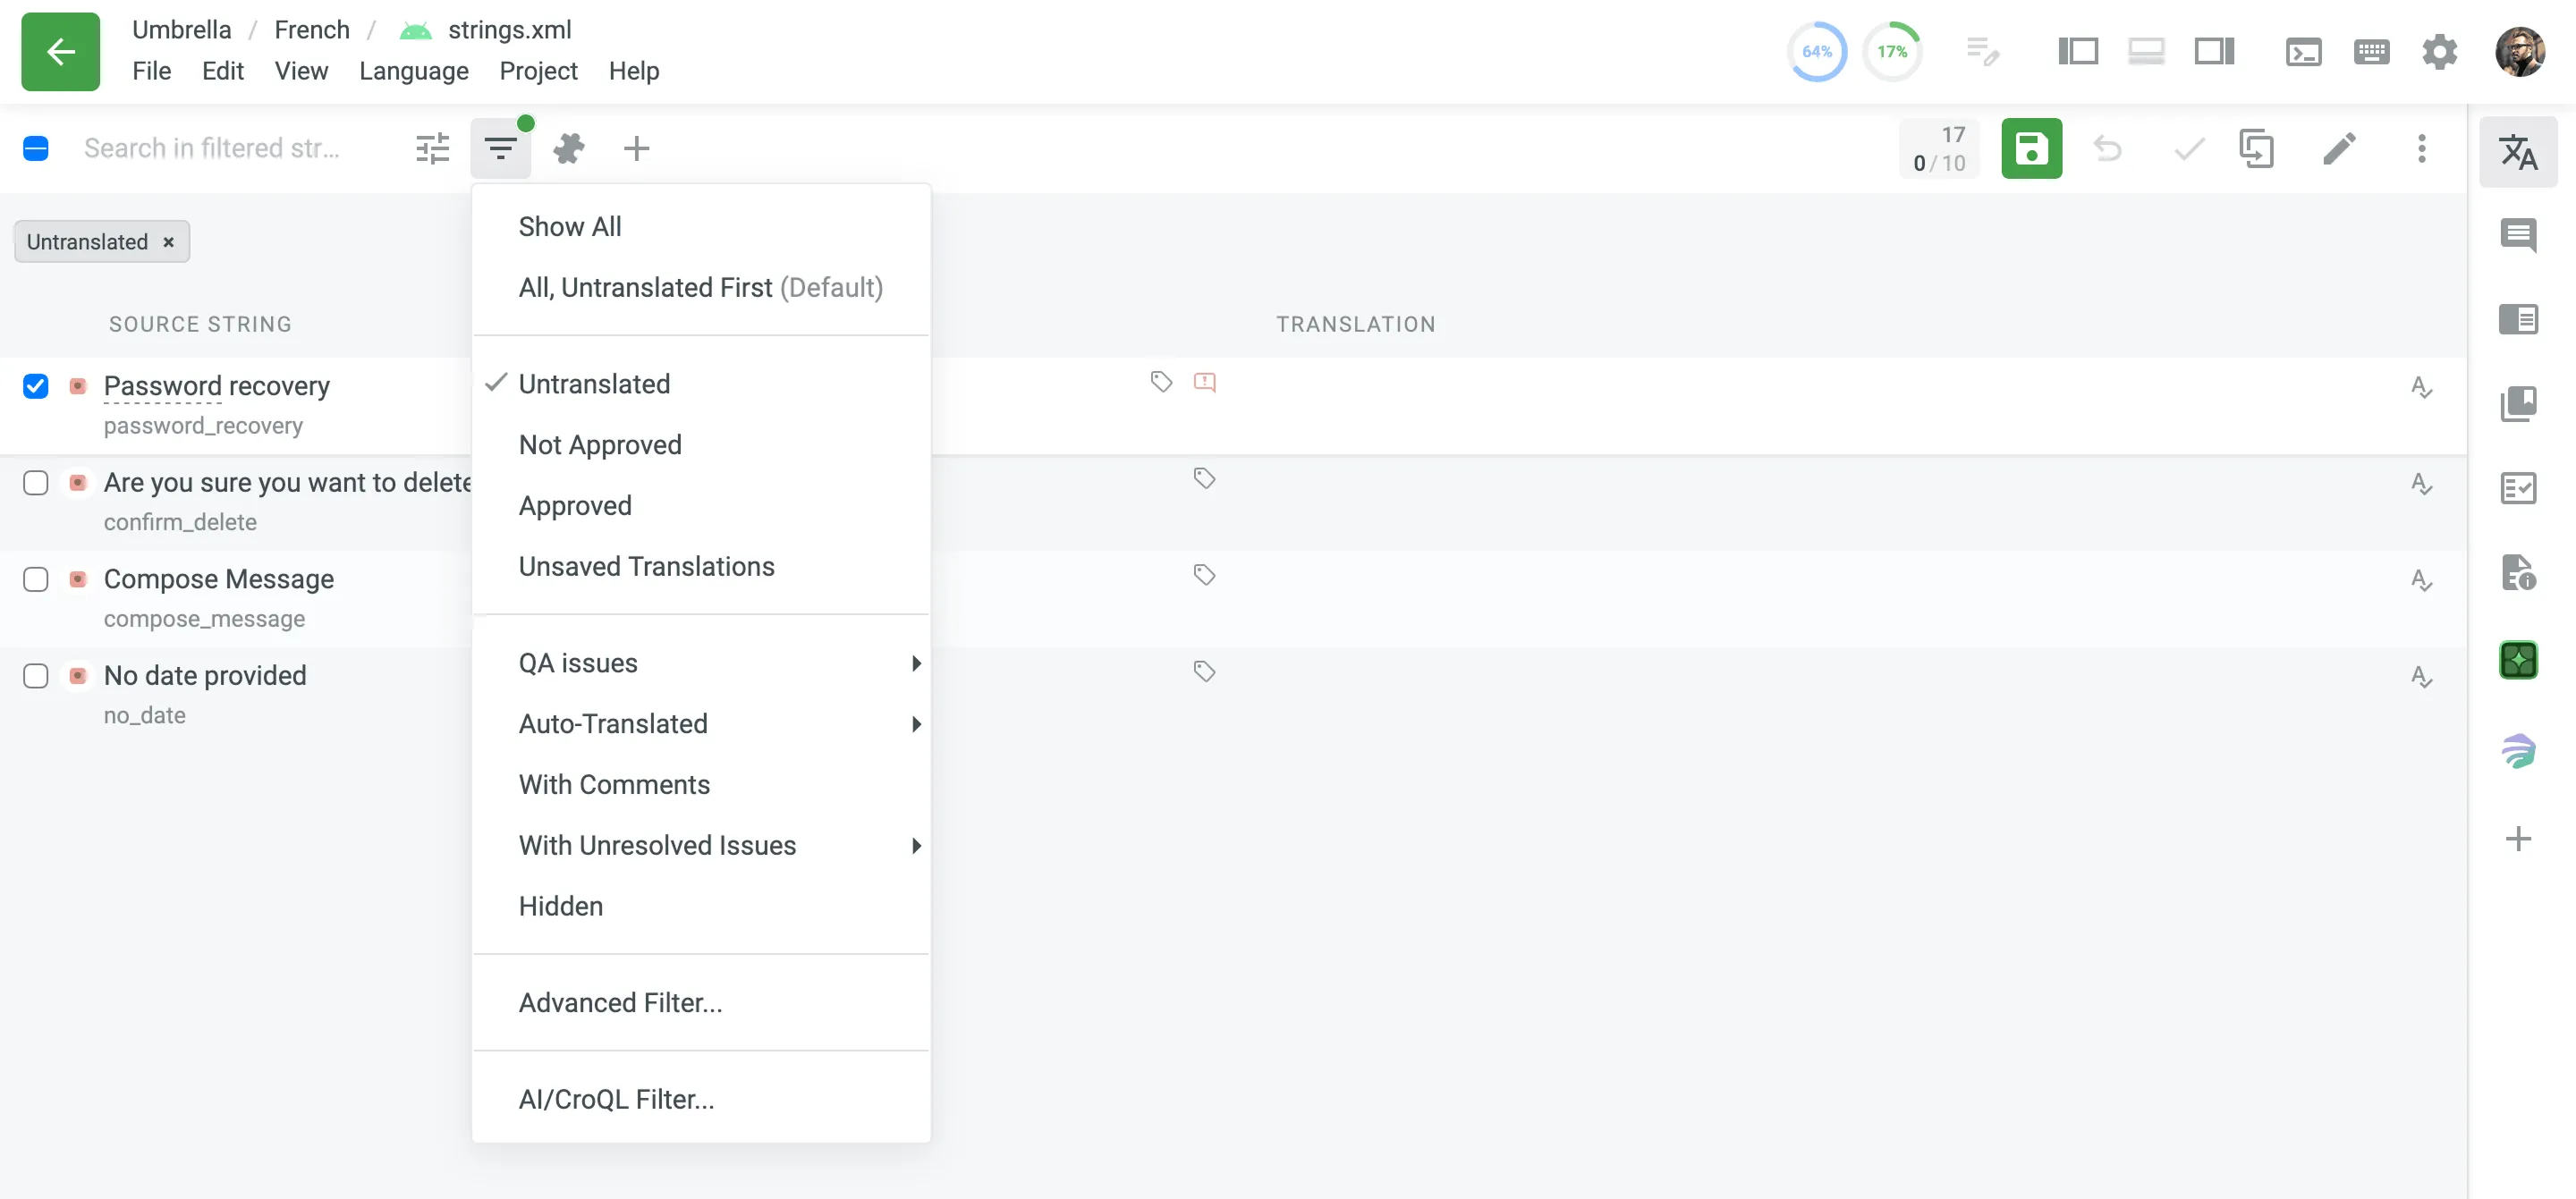Open the settings gear icon
The width and height of the screenshot is (2576, 1199).
[x=2439, y=51]
